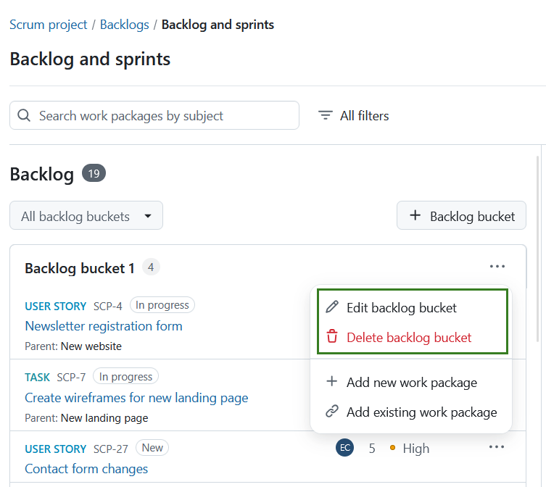Click the filter lines icon
Viewport: 546px width, 487px height.
tap(326, 115)
